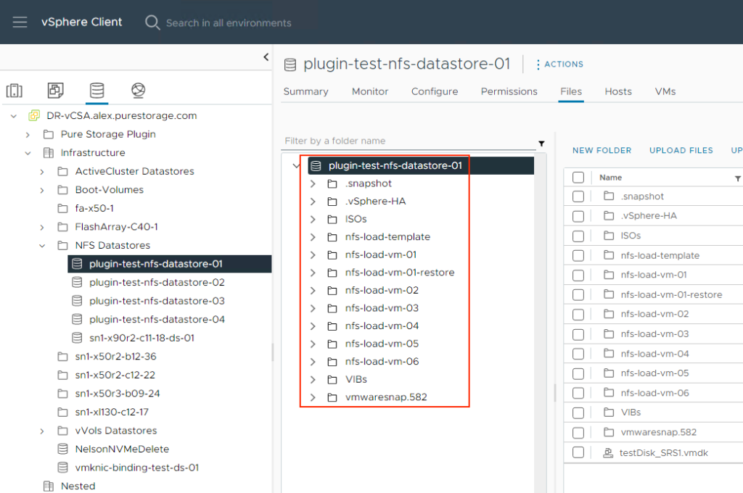The height and width of the screenshot is (493, 743).
Task: Click the Pure Storage Plugin folder icon
Action: [49, 134]
